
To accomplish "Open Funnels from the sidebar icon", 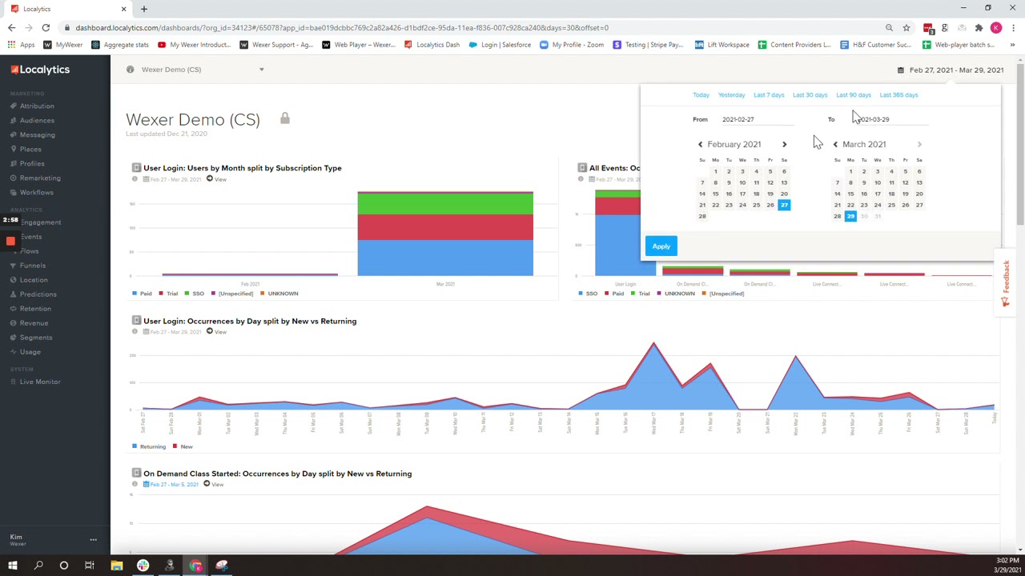I will tap(13, 266).
